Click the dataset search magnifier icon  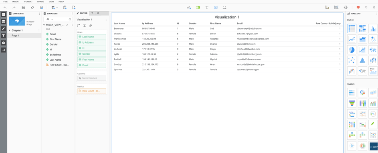(x=70, y=19)
